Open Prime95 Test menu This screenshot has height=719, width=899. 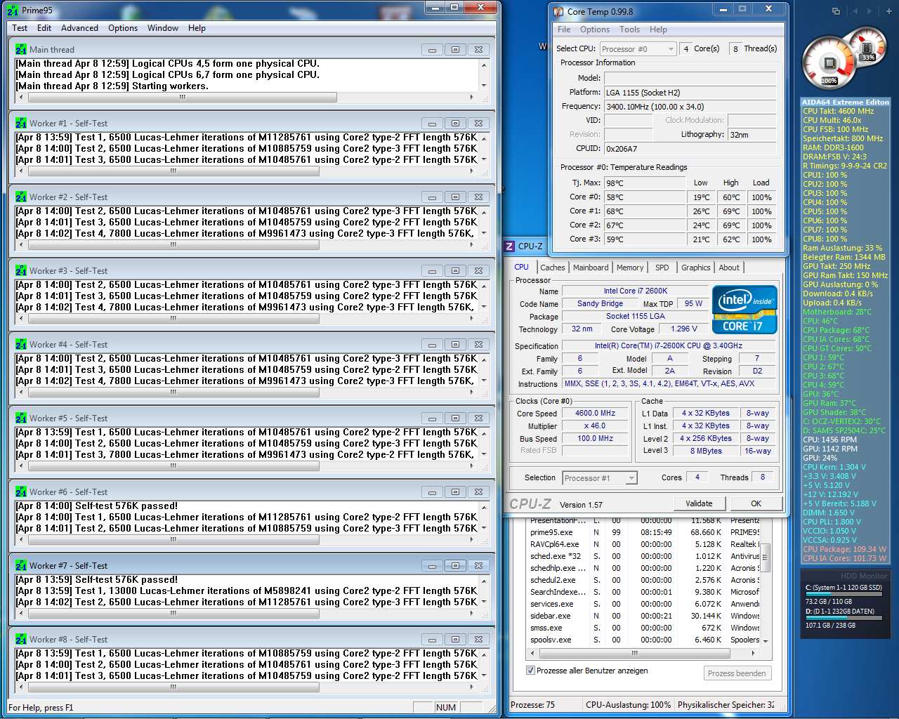20,28
